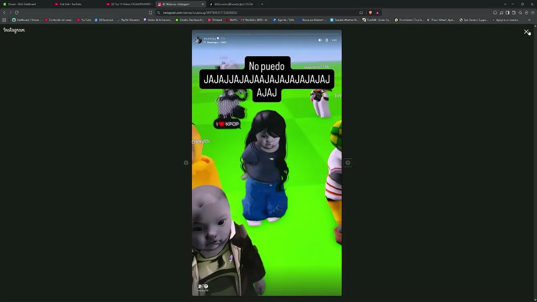537x302 pixels.
Task: Open Brave Rewards triangle icon
Action: [377, 13]
